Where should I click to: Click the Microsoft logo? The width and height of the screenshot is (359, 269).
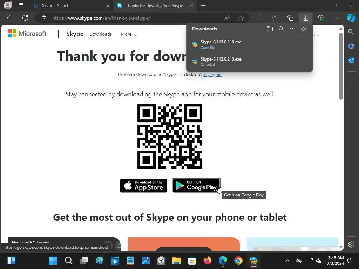(x=27, y=34)
